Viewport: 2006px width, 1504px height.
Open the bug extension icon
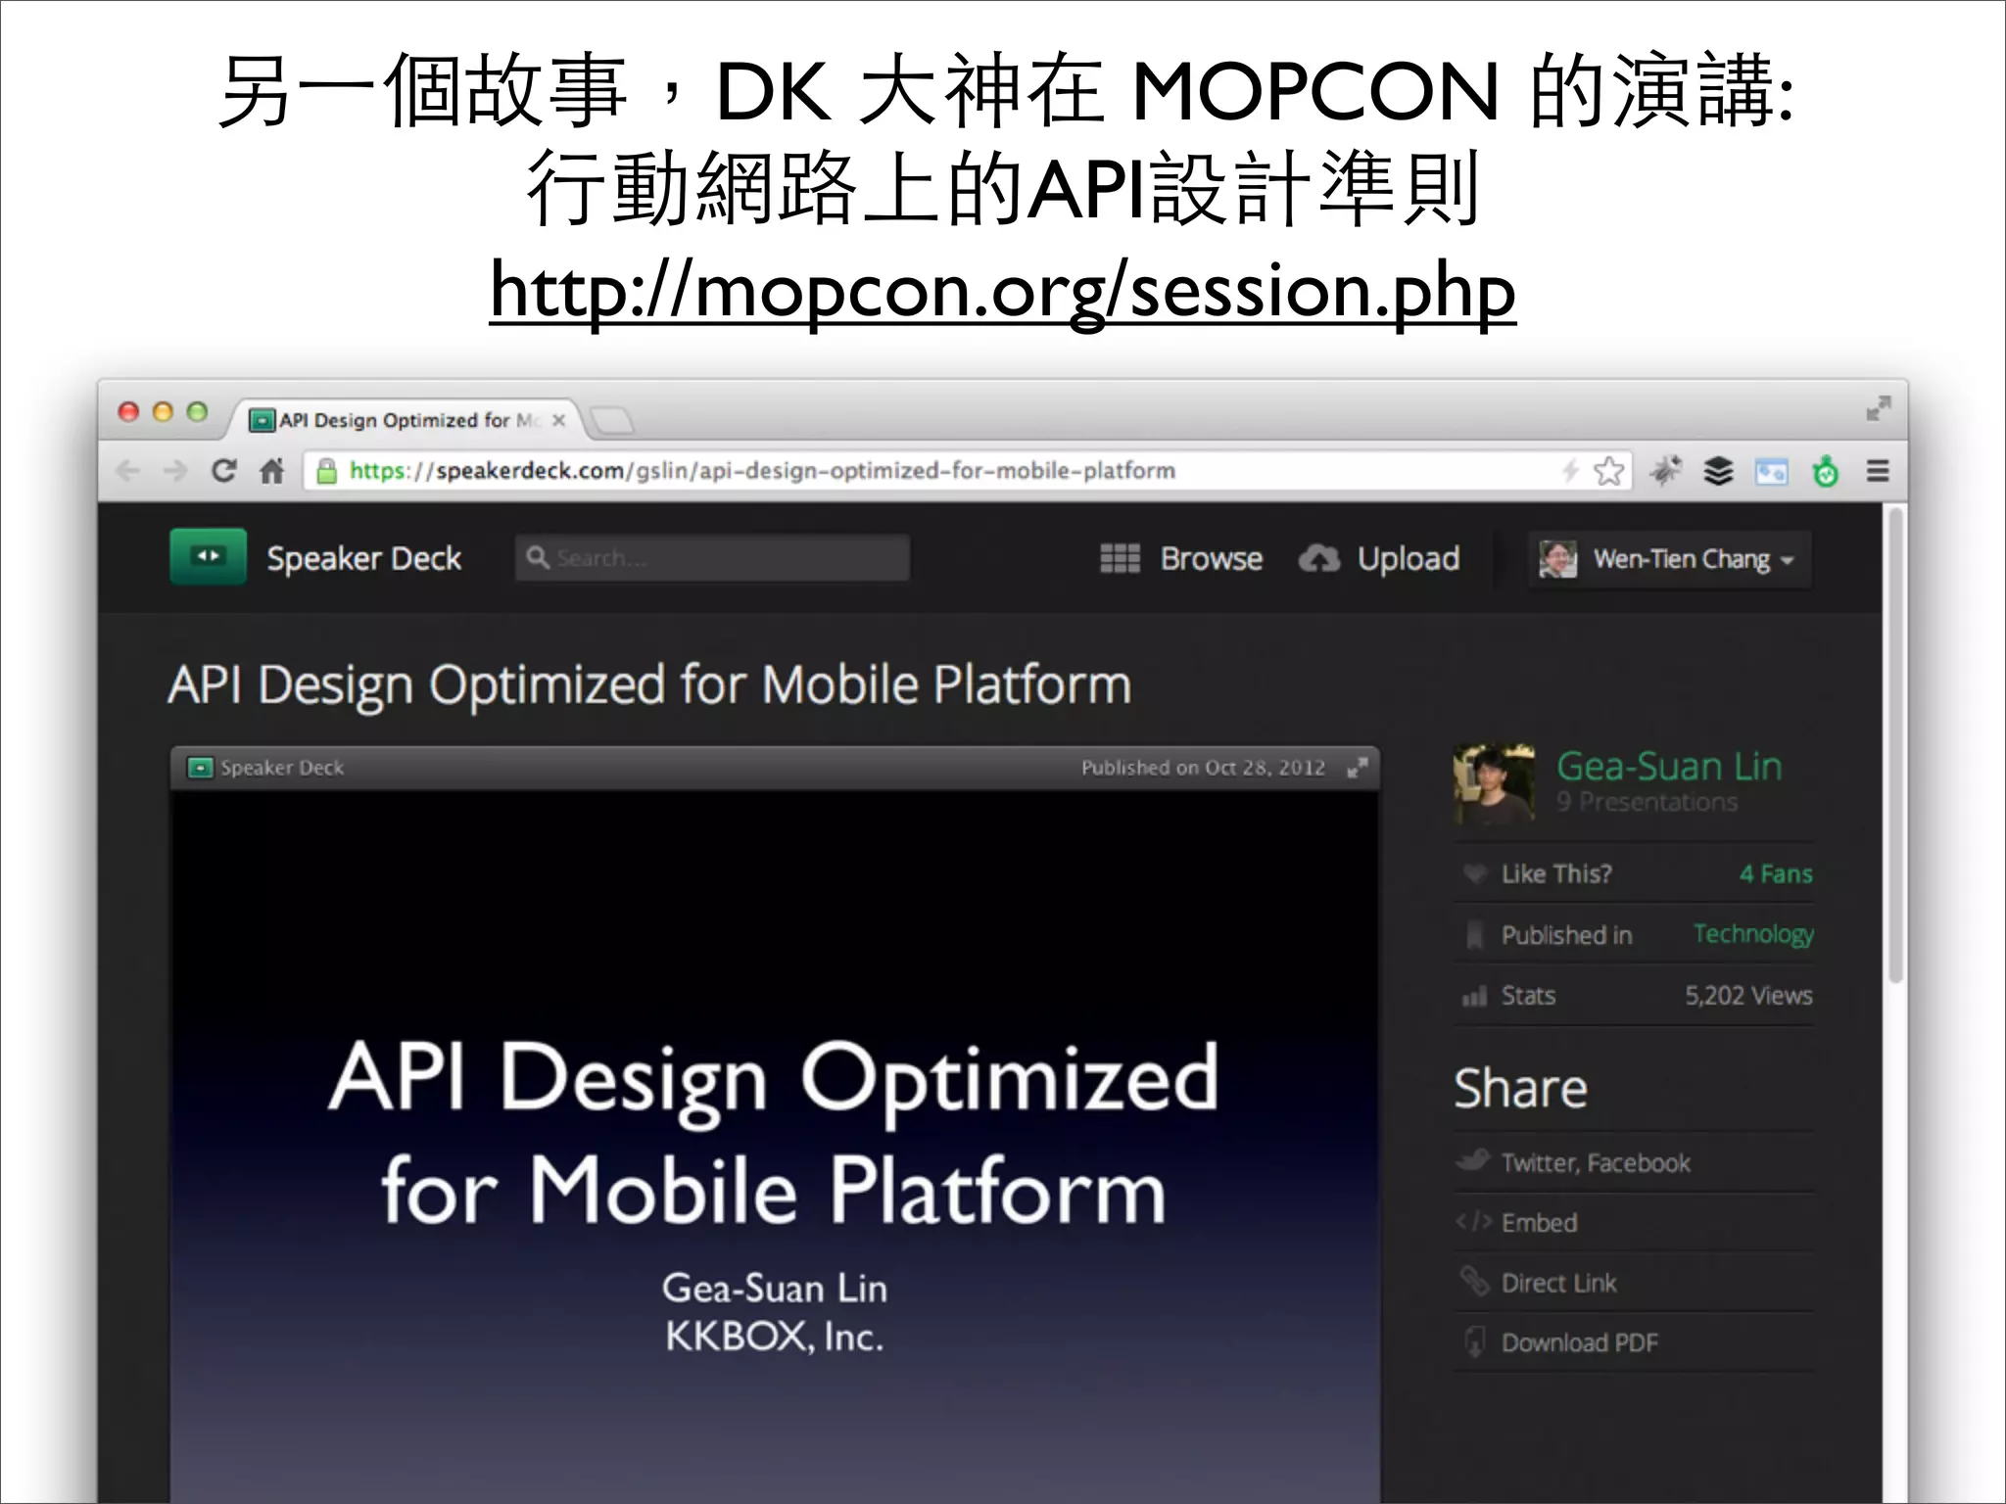point(1666,471)
